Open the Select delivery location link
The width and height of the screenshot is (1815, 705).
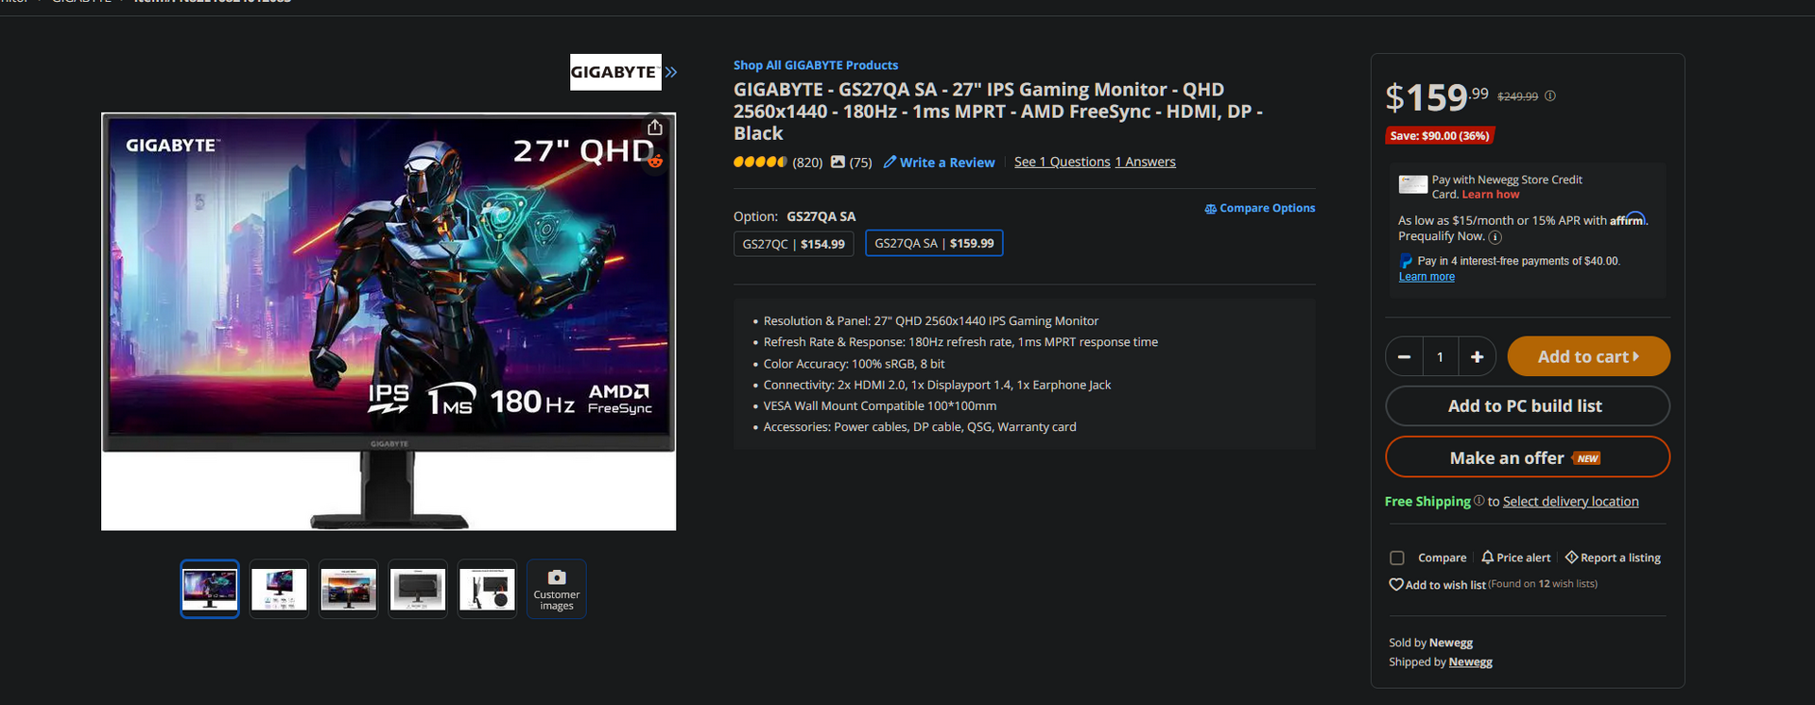[1570, 502]
